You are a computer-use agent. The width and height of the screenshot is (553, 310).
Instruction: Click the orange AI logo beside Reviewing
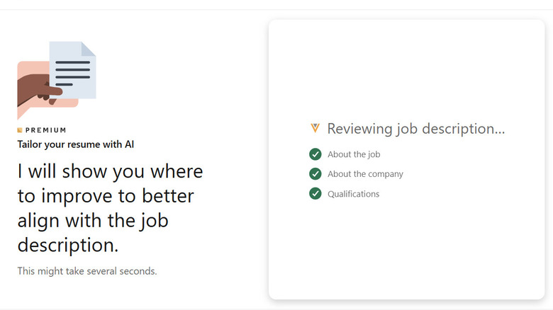tap(315, 128)
